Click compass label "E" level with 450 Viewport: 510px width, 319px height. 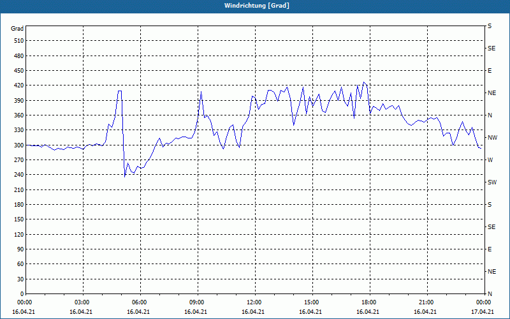[x=490, y=71]
